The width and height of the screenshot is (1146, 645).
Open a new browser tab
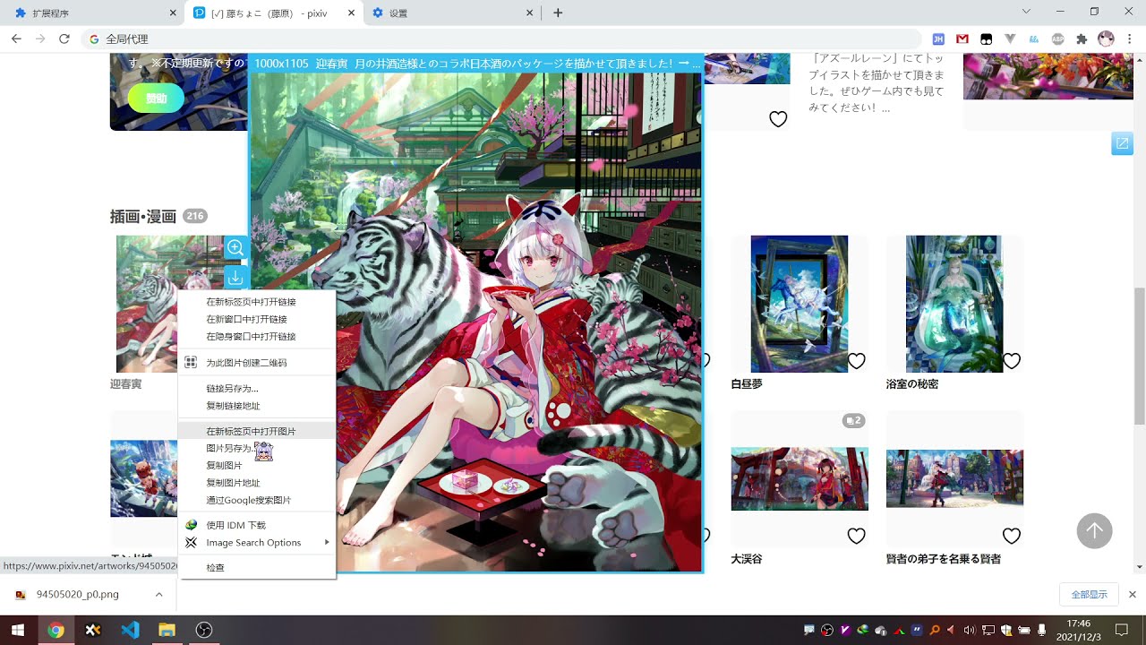558,13
